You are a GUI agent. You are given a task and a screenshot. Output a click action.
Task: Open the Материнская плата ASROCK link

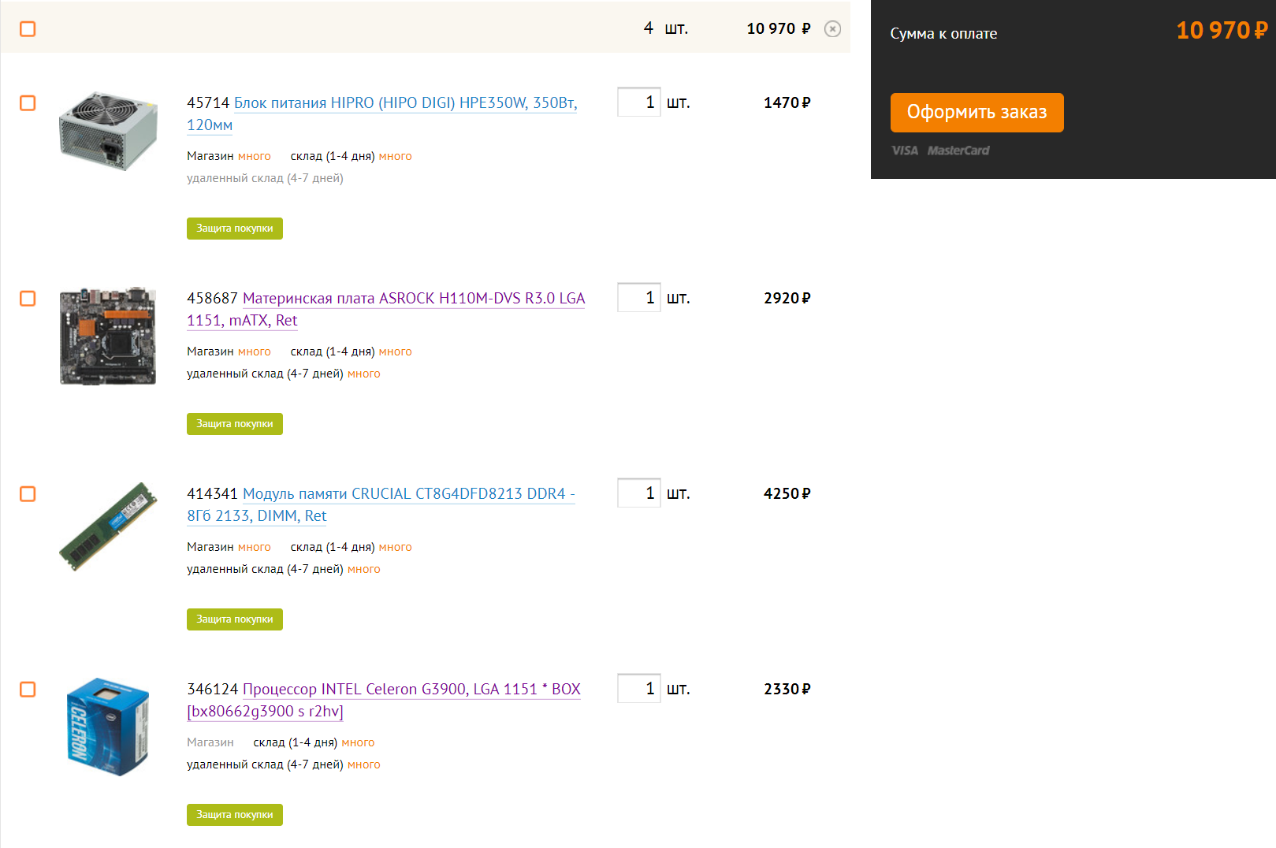click(413, 299)
